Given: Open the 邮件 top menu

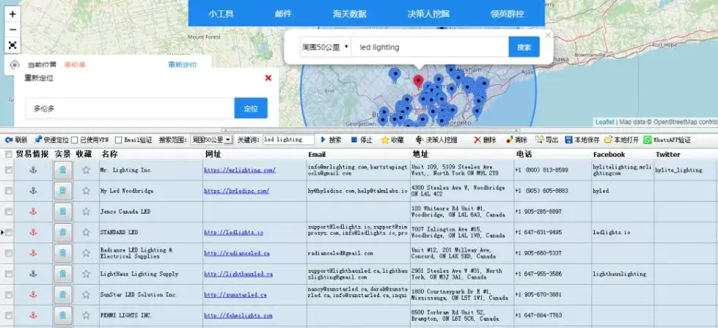Looking at the screenshot, I should coord(283,14).
